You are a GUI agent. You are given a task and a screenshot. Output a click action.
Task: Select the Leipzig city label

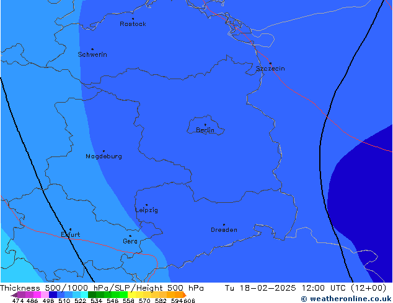pyautogui.click(x=147, y=210)
